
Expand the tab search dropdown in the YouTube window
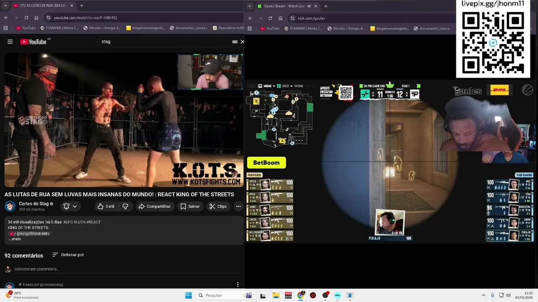[5, 6]
